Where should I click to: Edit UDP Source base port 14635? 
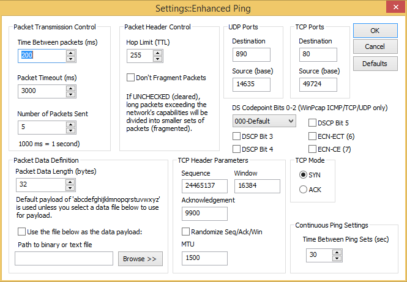[x=252, y=85]
